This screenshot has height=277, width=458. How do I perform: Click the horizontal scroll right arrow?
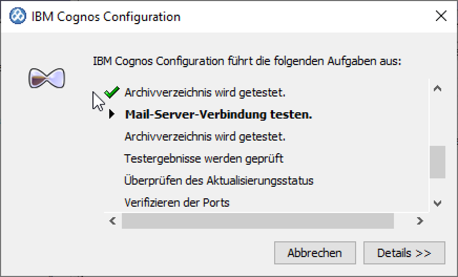point(420,221)
